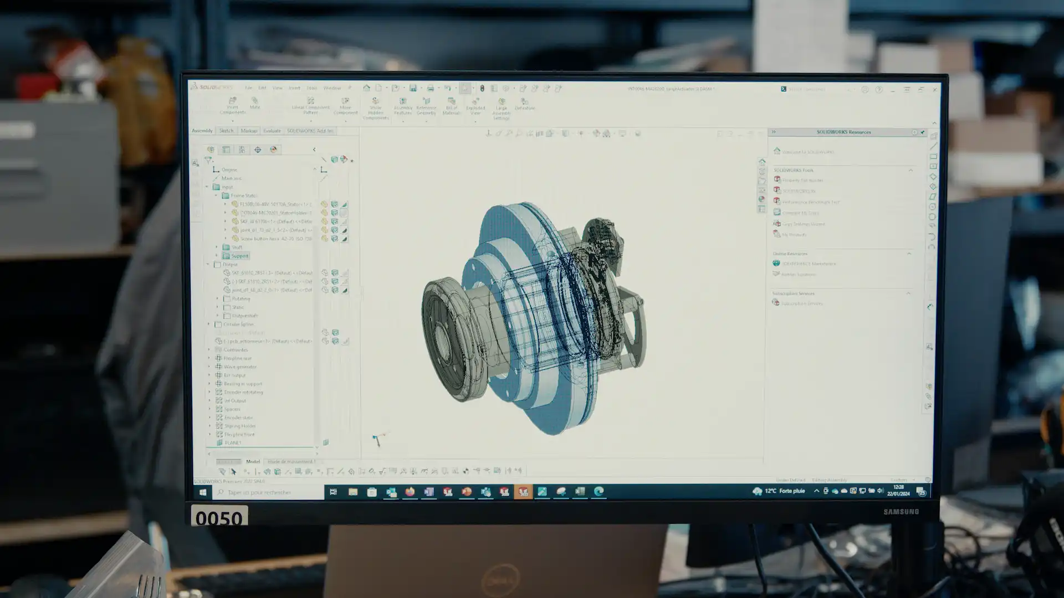The width and height of the screenshot is (1064, 598).
Task: Select the Mate tool in ribbon
Action: [255, 104]
